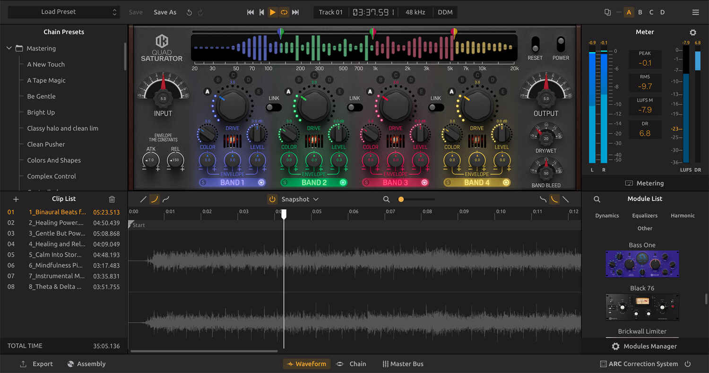Image resolution: width=709 pixels, height=373 pixels.
Task: Collapse the Mastering presets folder
Action: (9, 48)
